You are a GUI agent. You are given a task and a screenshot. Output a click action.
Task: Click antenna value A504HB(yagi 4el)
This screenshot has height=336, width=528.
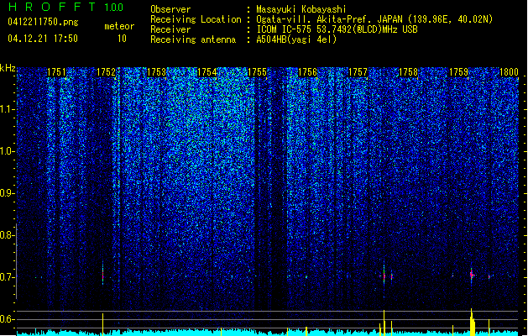coord(296,39)
